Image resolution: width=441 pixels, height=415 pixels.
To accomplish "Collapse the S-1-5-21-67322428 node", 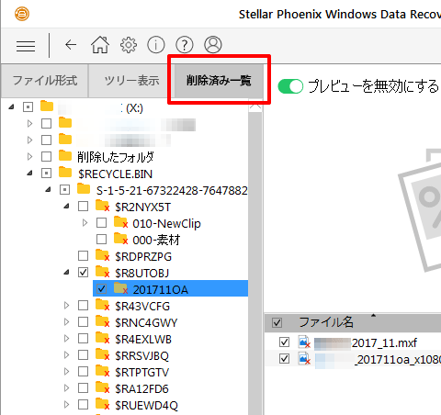I will (x=48, y=190).
